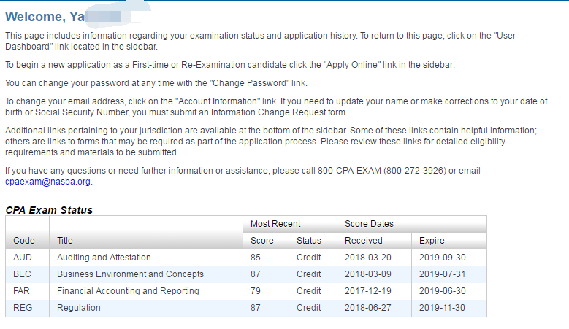This screenshot has height=329, width=569.
Task: Select the AUD code cell
Action: click(x=23, y=258)
